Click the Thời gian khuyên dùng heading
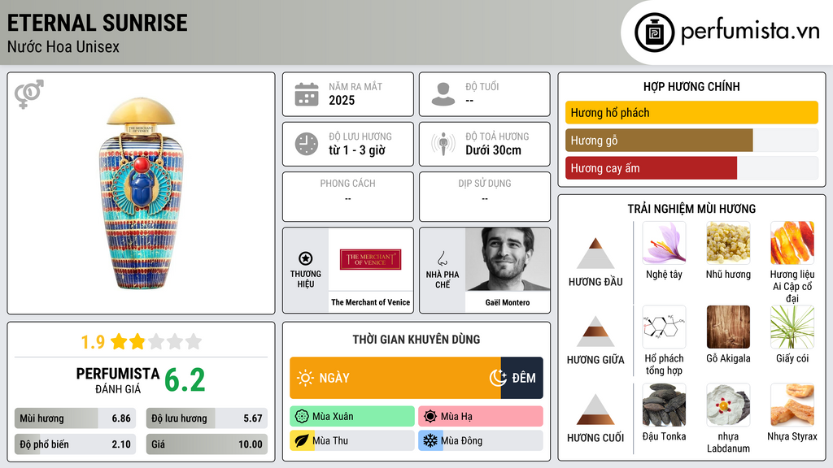 [416, 340]
